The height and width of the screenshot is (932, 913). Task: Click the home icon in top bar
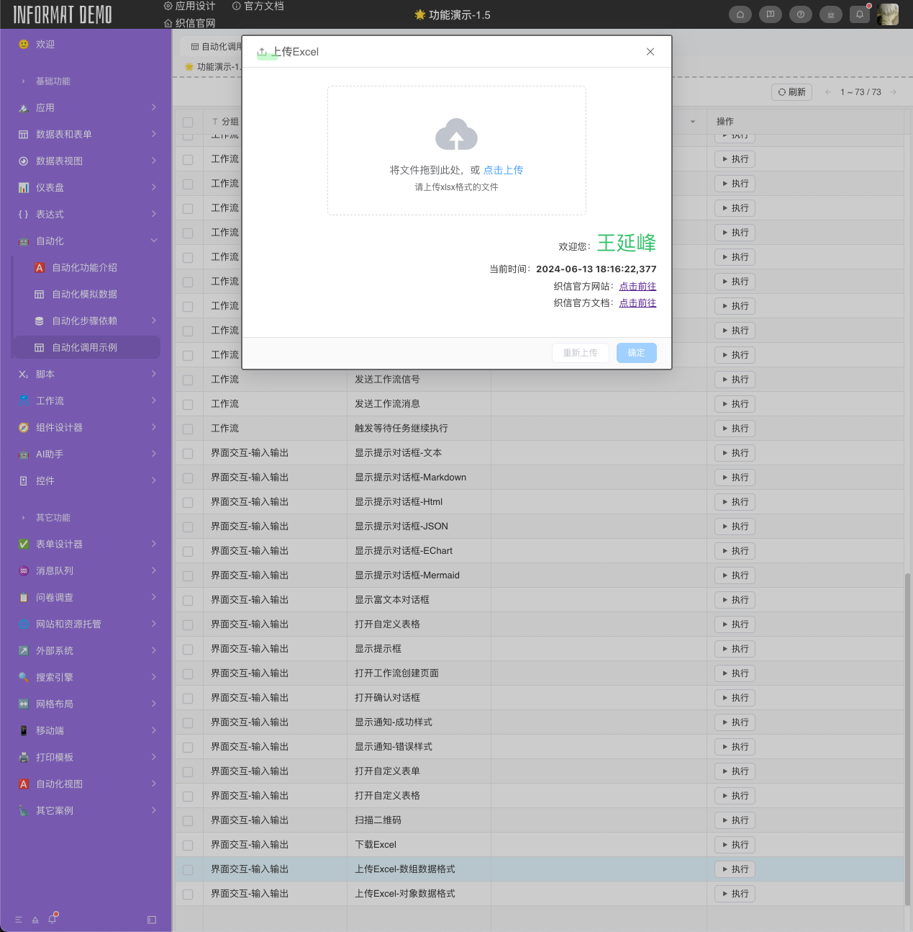point(740,14)
